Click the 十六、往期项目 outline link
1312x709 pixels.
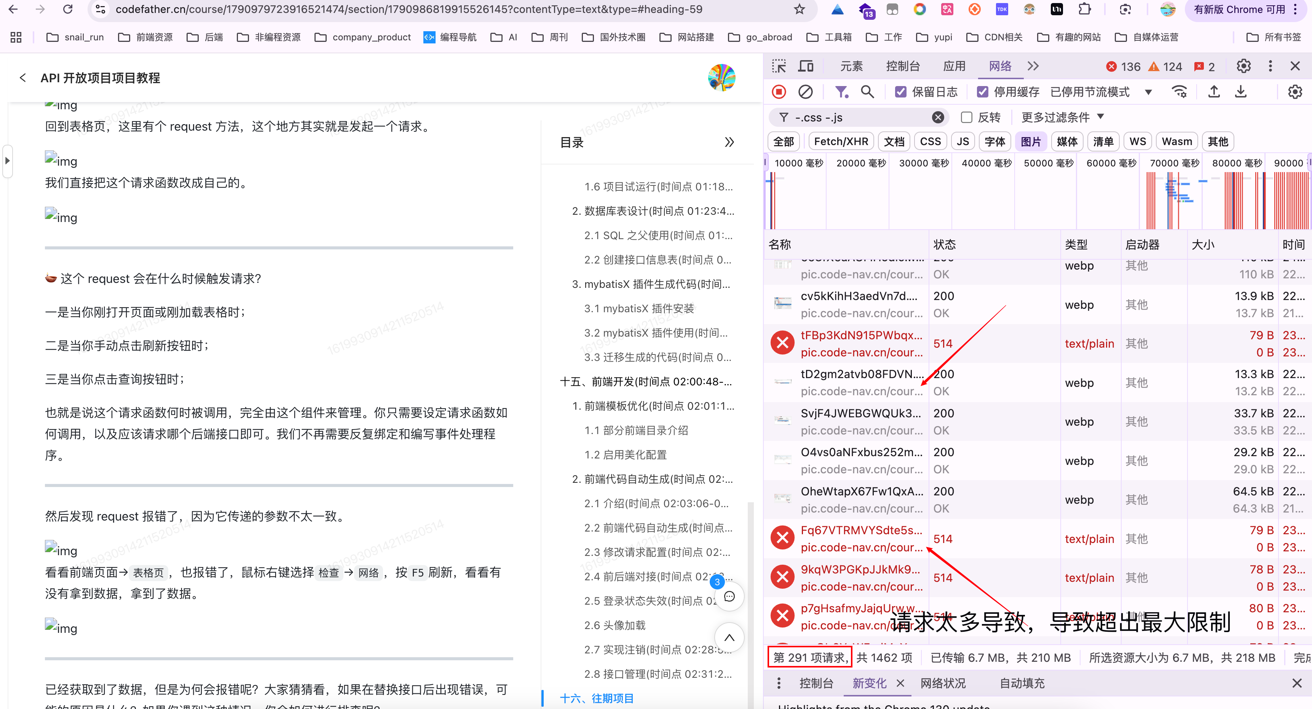coord(596,698)
